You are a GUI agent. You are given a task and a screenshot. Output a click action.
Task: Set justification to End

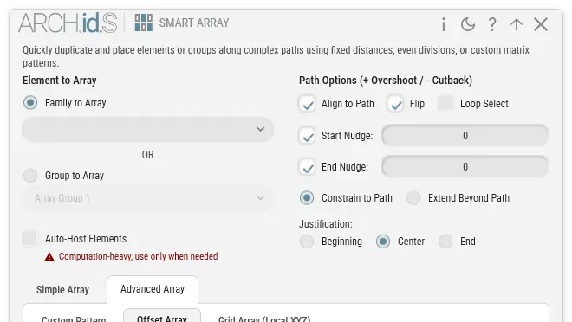tap(445, 241)
